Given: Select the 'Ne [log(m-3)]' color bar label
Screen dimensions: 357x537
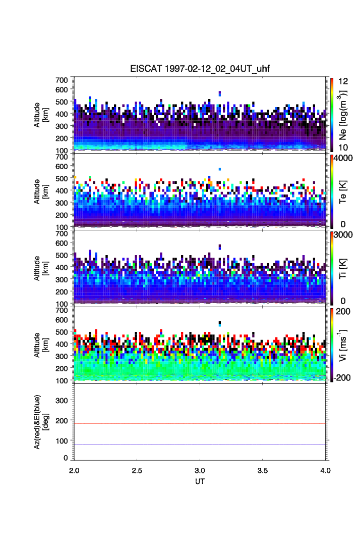Looking at the screenshot, I should click(342, 115).
